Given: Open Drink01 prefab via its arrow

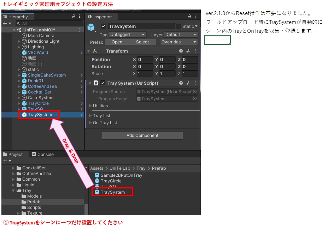Looking at the screenshot, I should click(82, 81).
